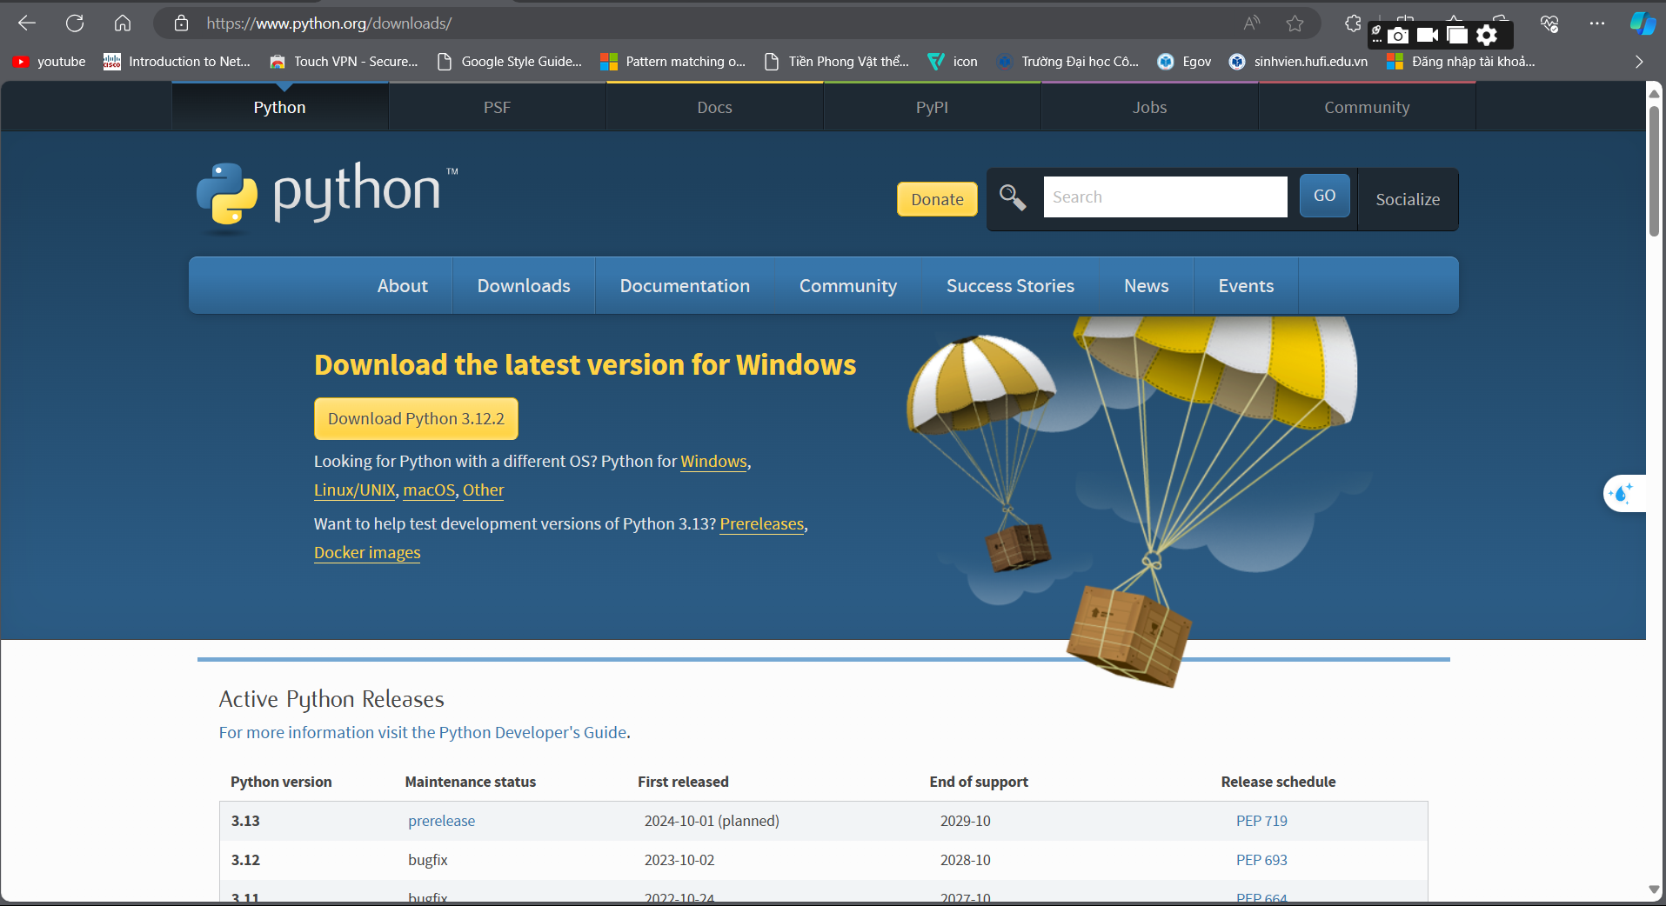
Task: Open the Success Stories navigation menu
Action: 1010,286
